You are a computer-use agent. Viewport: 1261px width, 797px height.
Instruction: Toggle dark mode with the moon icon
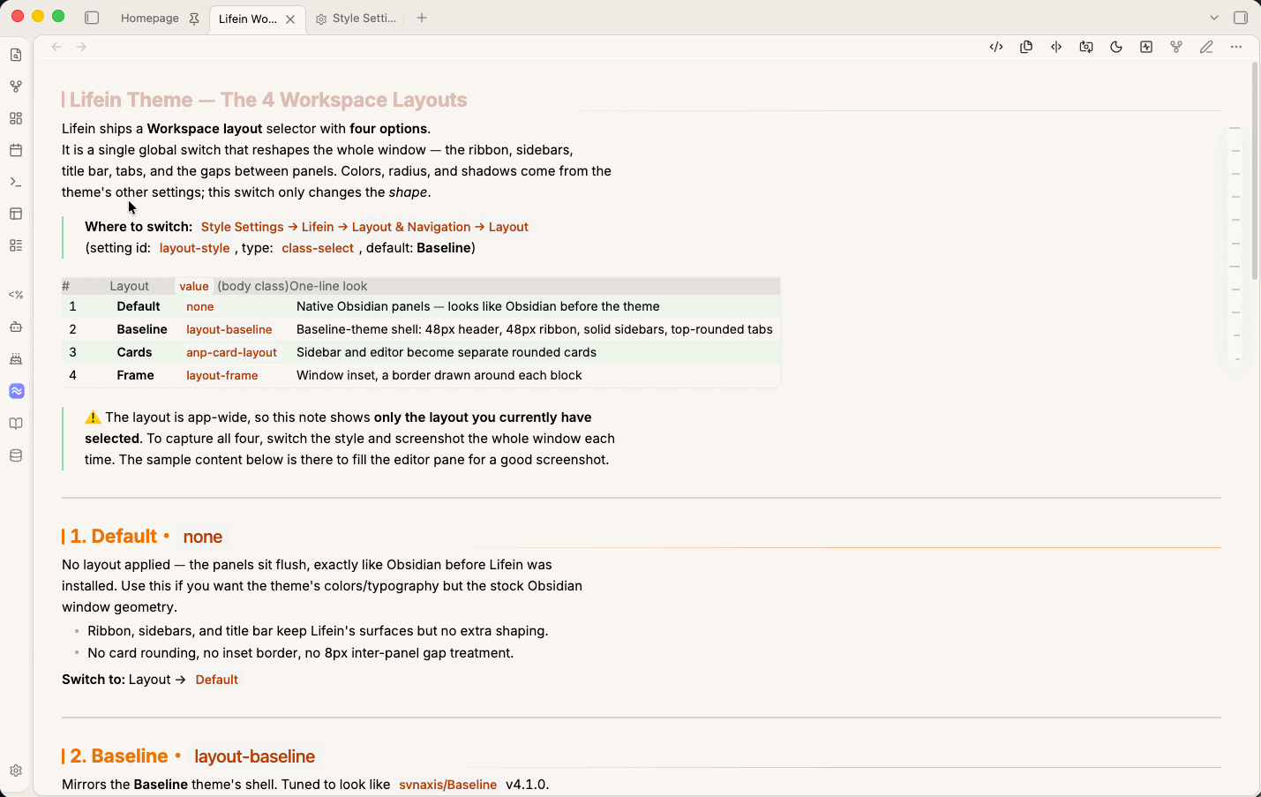click(x=1116, y=47)
